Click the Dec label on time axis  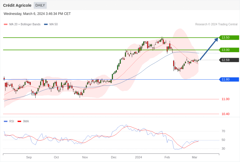click(114, 157)
